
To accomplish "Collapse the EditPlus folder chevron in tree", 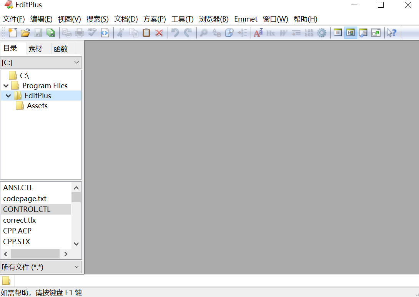I will click(8, 96).
